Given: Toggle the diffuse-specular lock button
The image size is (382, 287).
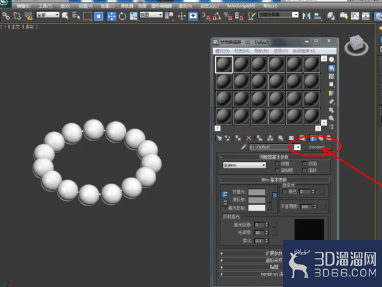Looking at the screenshot, I should point(225,202).
